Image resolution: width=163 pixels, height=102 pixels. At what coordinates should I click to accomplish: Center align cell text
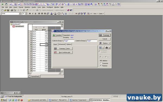click(42, 14)
